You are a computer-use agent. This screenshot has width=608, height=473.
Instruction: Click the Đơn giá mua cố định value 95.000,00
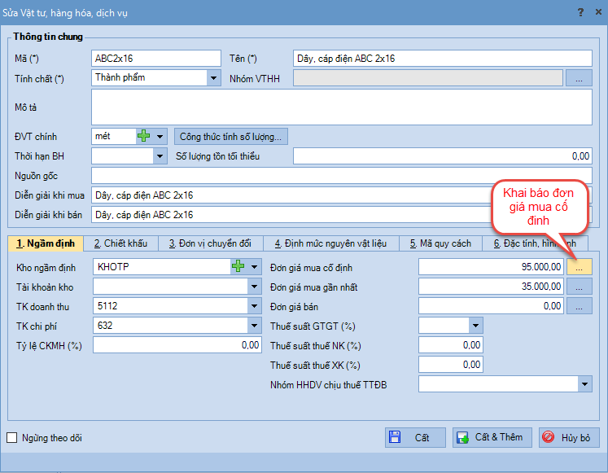[x=491, y=267]
